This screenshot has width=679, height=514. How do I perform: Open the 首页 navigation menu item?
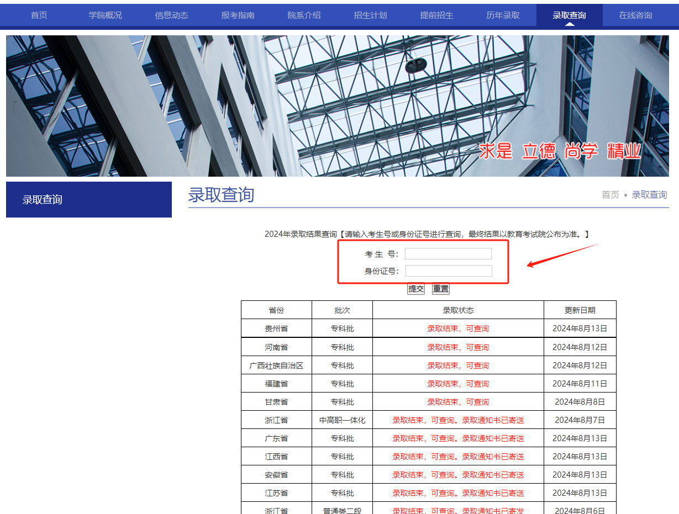pyautogui.click(x=39, y=15)
